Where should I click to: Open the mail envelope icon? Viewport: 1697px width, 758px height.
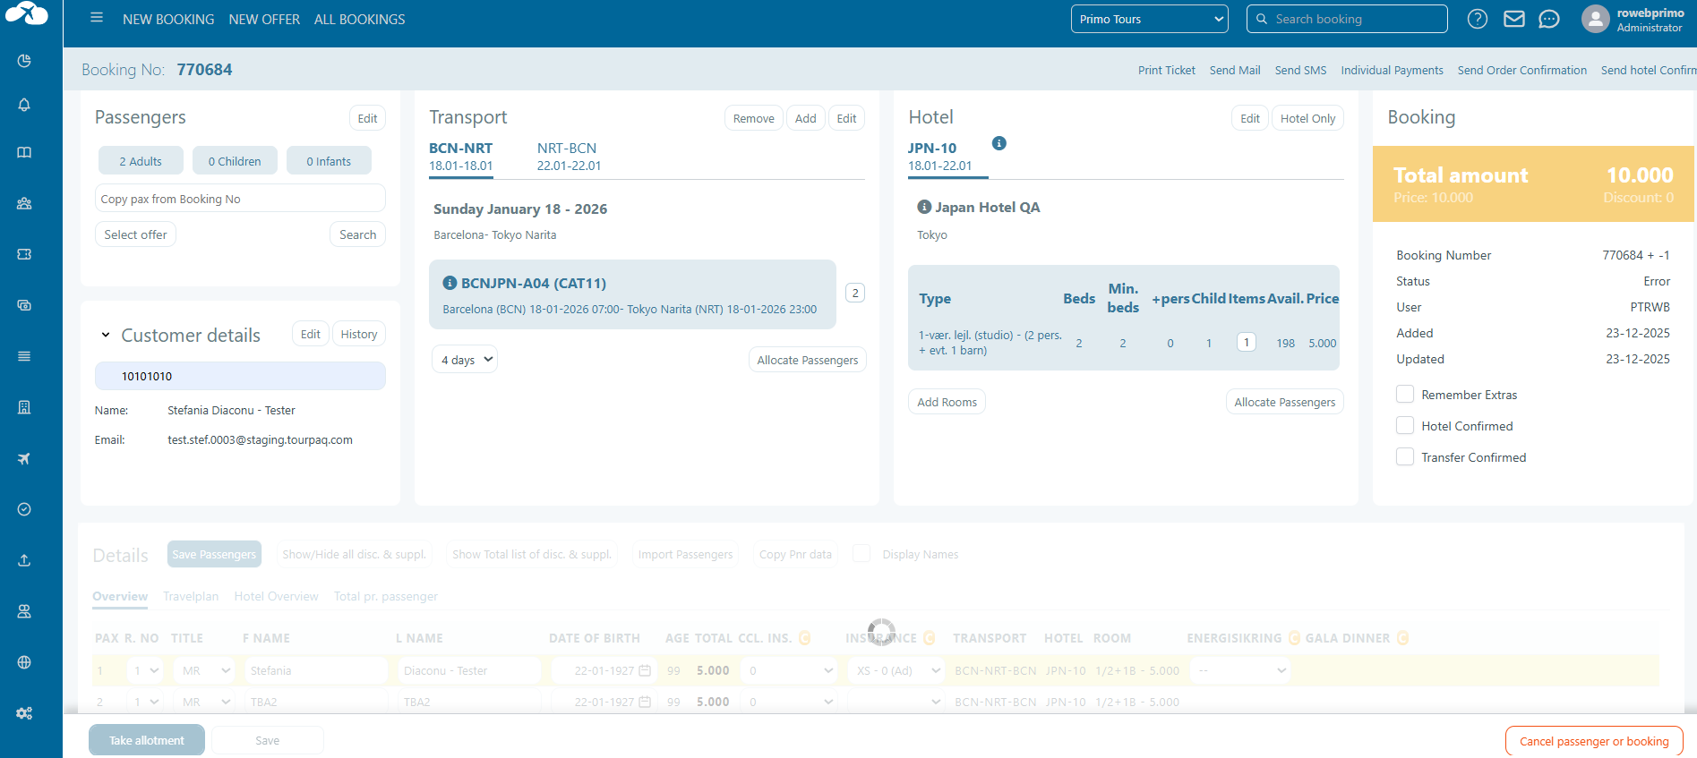[x=1513, y=19]
